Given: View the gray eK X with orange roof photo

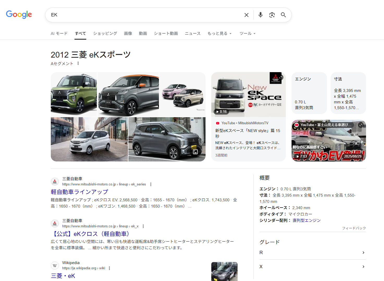Looking at the screenshot, I should [x=128, y=95].
